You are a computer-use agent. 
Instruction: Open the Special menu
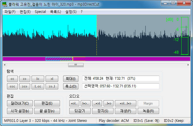[x=40, y=12]
